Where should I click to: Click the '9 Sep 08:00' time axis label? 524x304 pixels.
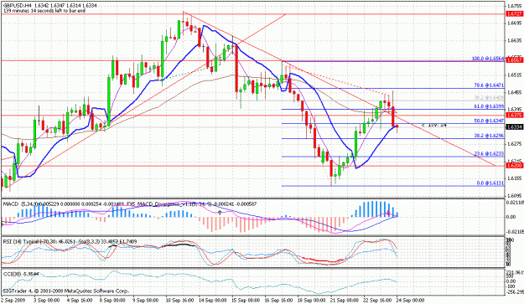click(x=145, y=301)
